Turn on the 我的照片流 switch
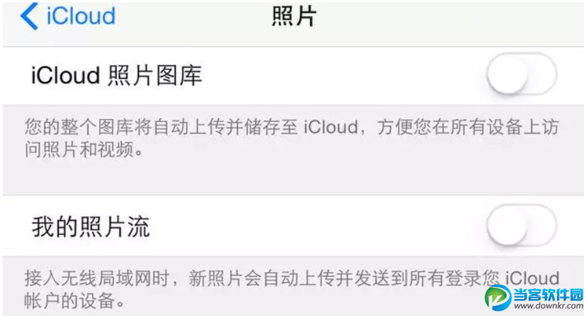This screenshot has height=316, width=584. tap(521, 226)
